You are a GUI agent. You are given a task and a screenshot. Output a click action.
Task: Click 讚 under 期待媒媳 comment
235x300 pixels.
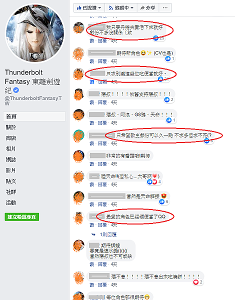click(92, 264)
